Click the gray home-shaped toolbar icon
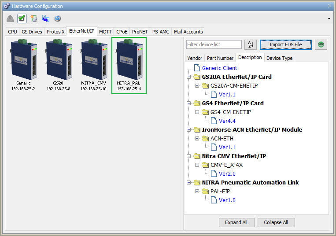The height and width of the screenshot is (236, 336). [10, 18]
